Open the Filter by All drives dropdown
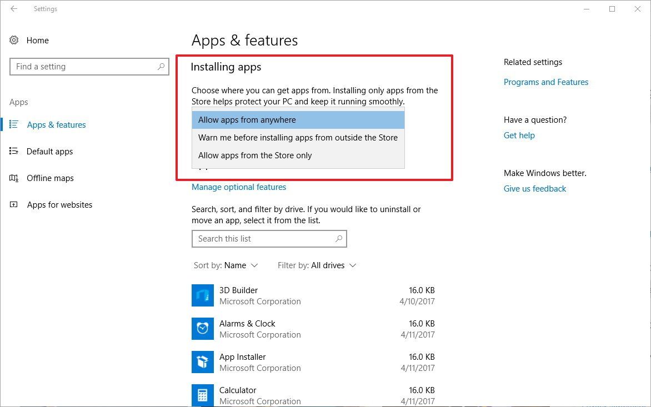Screen dimensions: 651x407 point(317,265)
